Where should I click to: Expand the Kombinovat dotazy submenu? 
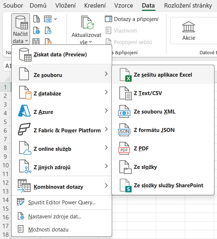point(61,187)
